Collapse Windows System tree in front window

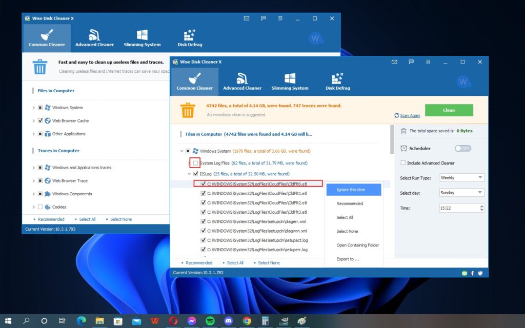click(182, 151)
